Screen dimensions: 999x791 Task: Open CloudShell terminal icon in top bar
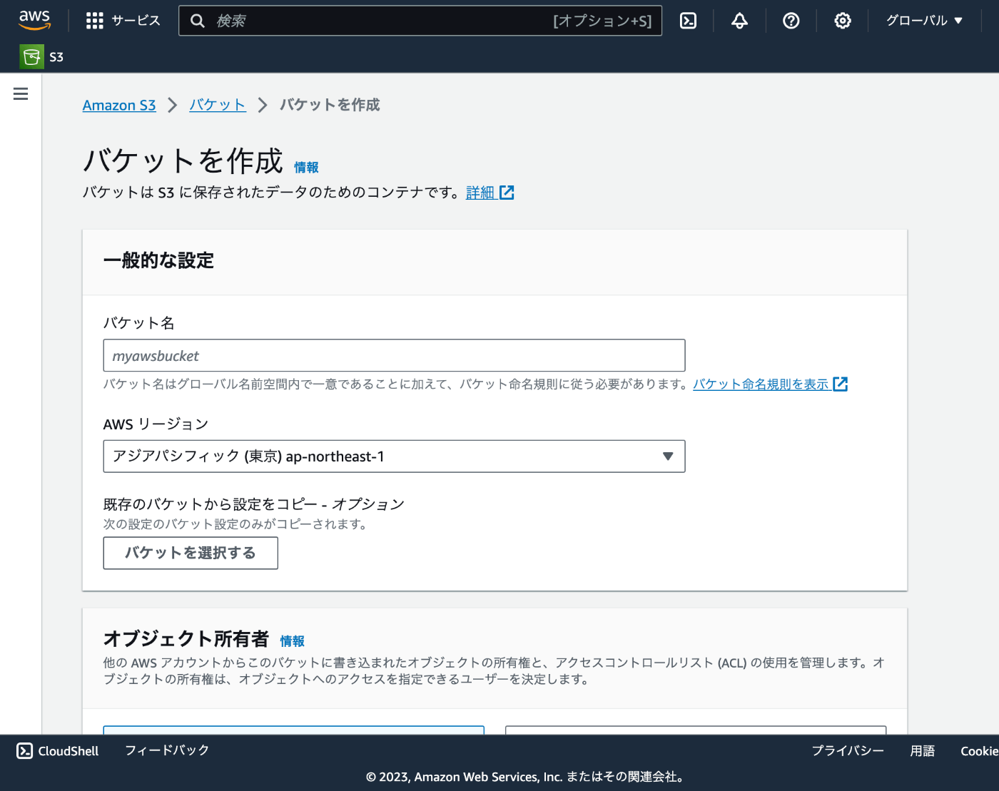click(688, 21)
